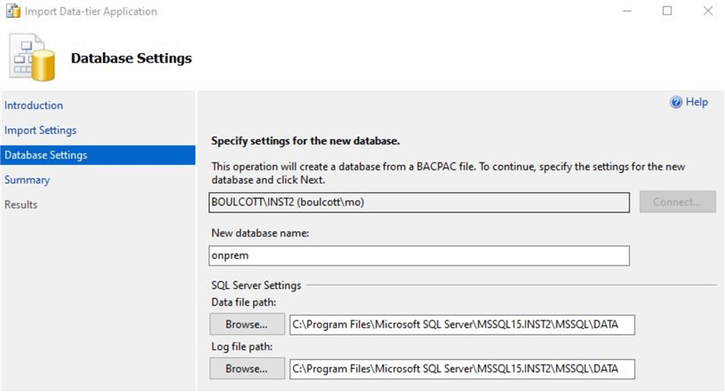Browse for the log file path

click(x=246, y=369)
